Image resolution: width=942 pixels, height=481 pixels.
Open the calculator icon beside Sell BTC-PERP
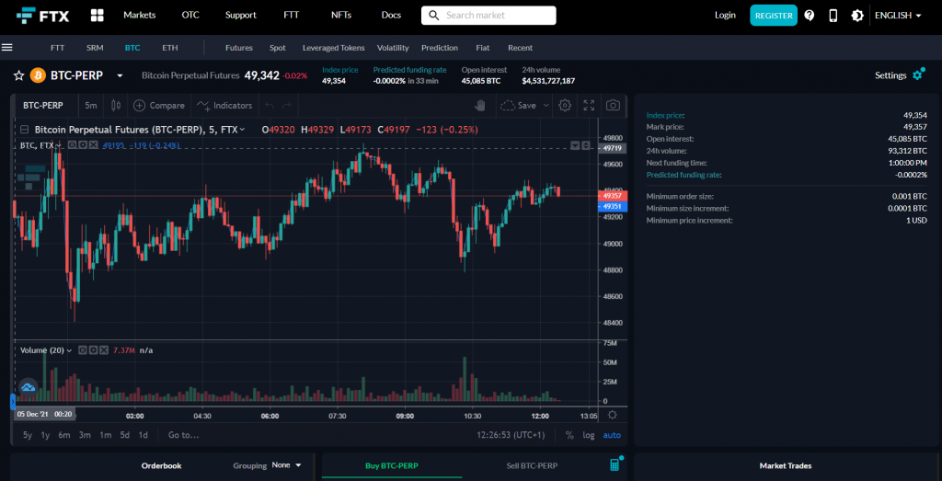[x=615, y=464]
